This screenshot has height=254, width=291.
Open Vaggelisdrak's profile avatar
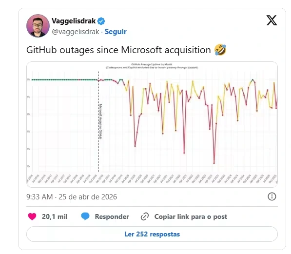coord(38,26)
